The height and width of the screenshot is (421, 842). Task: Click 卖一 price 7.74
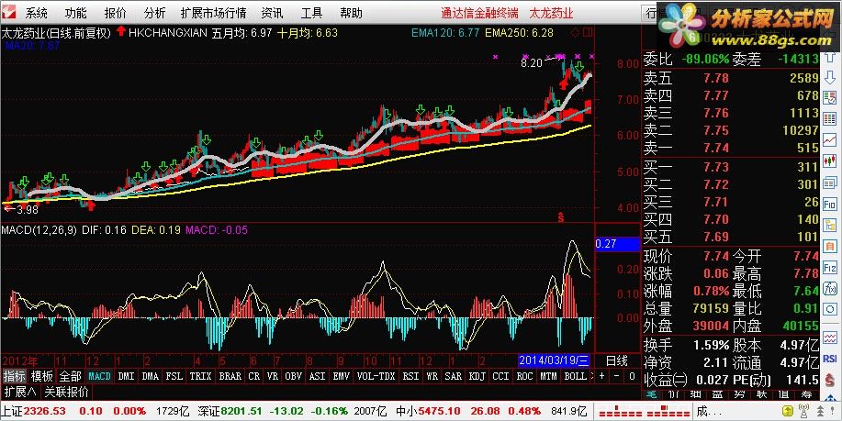[x=716, y=148]
